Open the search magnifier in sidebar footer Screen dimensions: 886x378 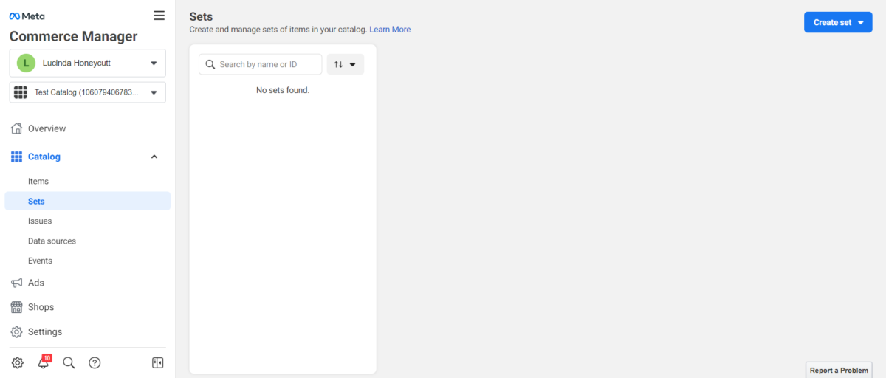coord(69,362)
